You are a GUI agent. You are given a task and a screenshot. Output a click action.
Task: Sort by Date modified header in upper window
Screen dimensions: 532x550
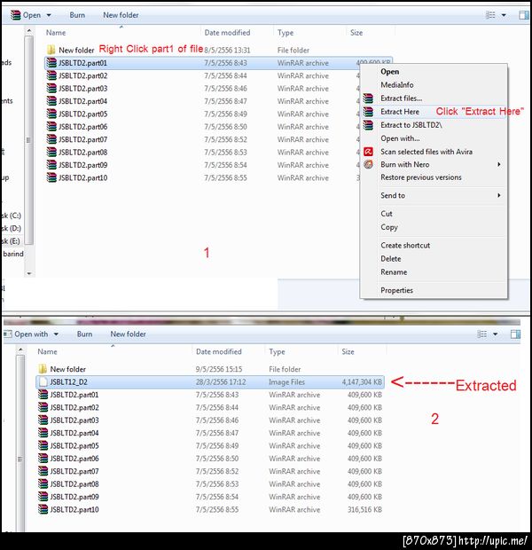(227, 33)
